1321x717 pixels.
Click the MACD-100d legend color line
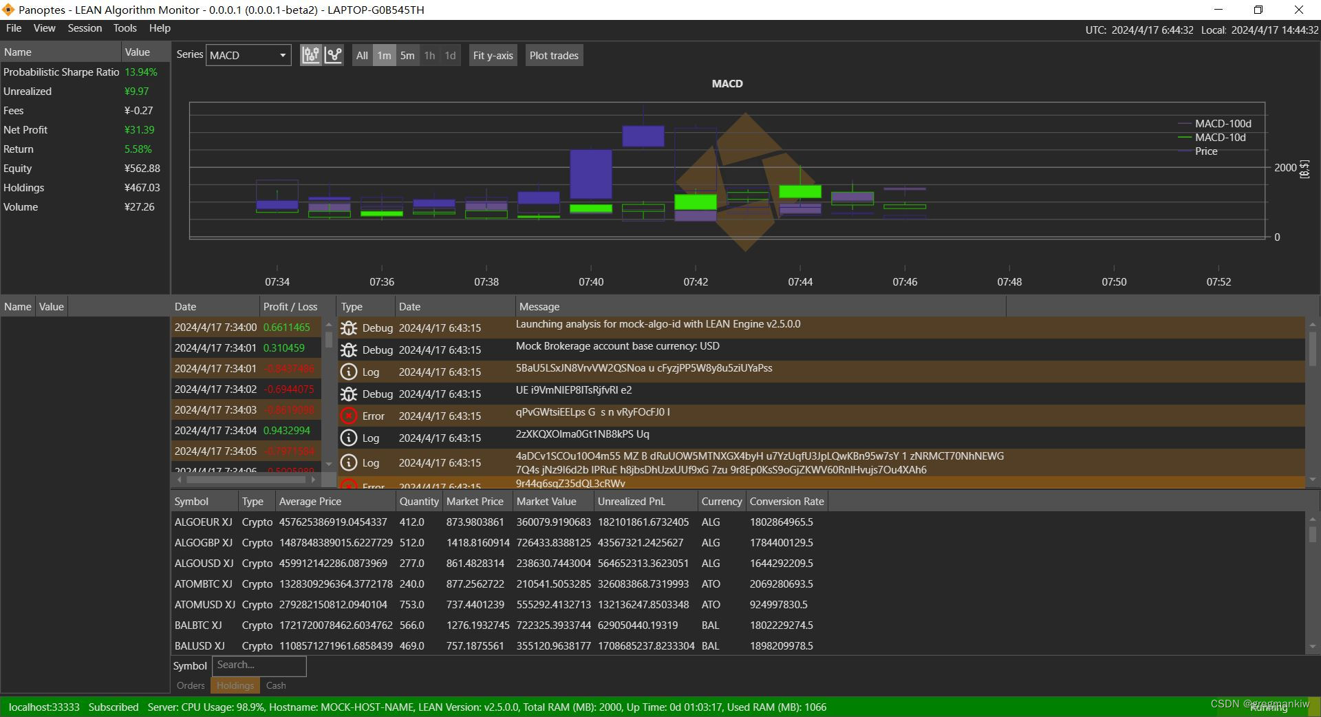click(1184, 124)
